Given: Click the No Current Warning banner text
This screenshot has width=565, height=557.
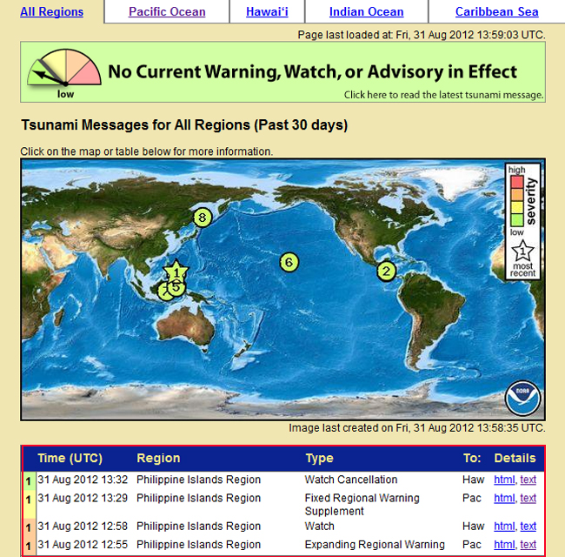Looking at the screenshot, I should pyautogui.click(x=312, y=71).
